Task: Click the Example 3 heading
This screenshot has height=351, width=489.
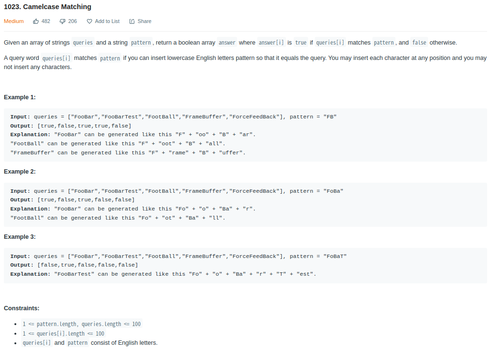Action: coord(20,236)
